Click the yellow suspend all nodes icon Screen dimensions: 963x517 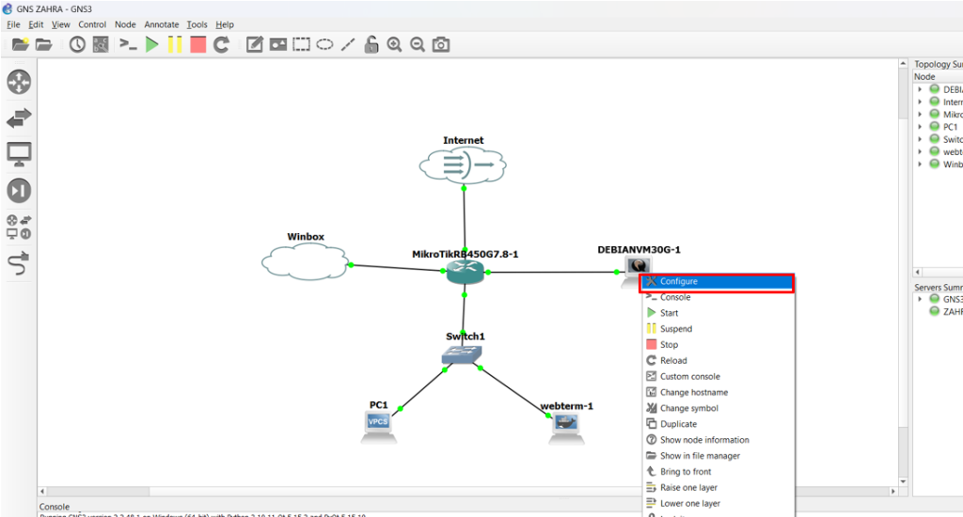tap(175, 44)
